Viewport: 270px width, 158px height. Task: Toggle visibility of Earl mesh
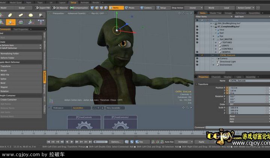(197, 33)
